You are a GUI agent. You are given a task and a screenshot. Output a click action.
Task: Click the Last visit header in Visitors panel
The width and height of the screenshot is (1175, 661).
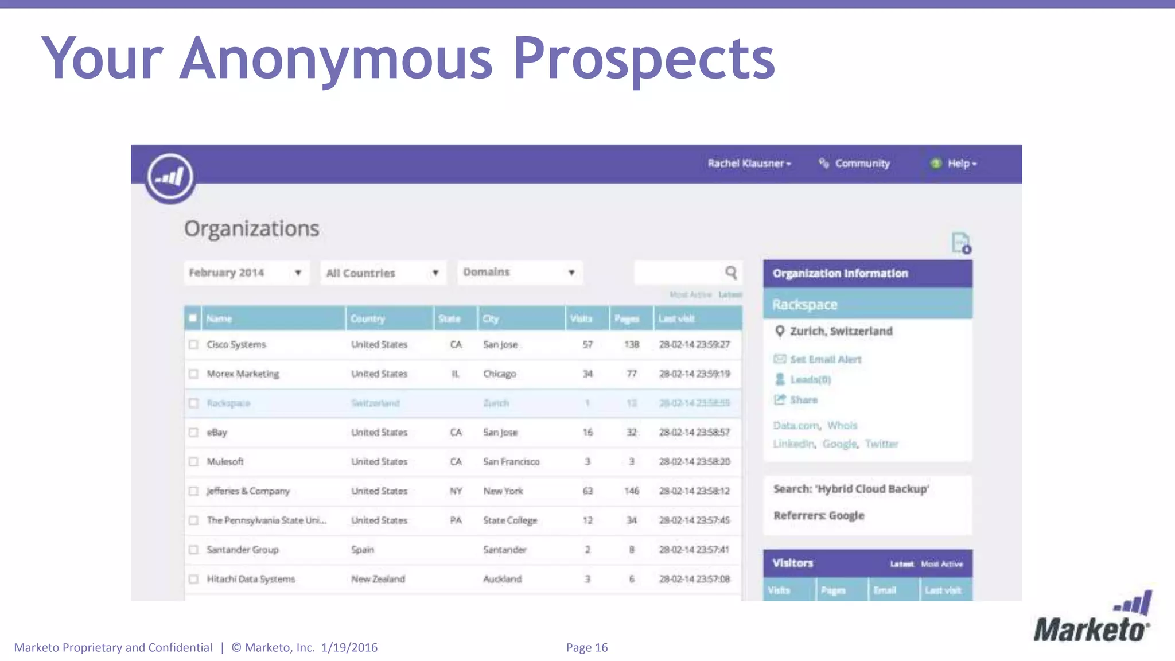tap(947, 590)
